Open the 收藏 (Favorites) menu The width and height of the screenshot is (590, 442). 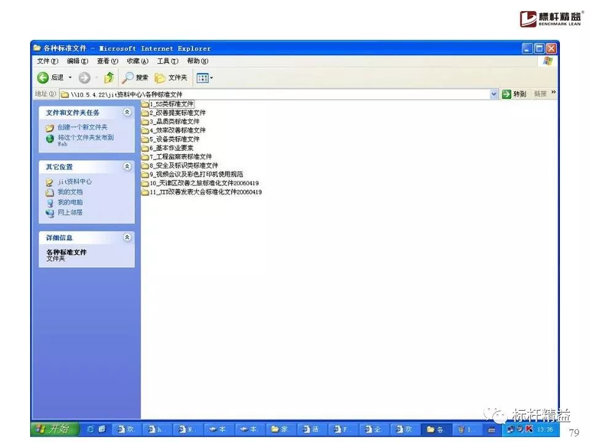[x=137, y=61]
